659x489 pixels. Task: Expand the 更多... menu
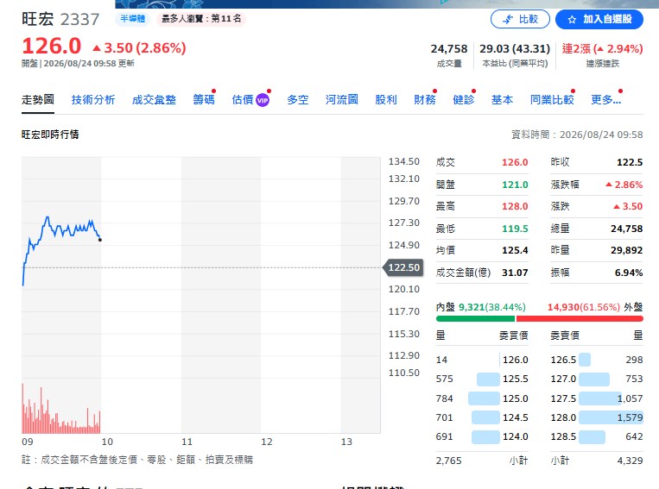coord(605,100)
